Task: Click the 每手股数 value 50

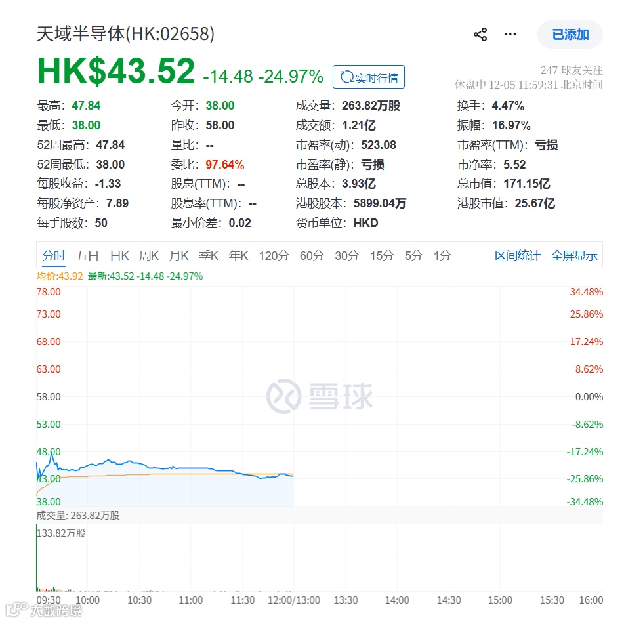Action: (101, 223)
